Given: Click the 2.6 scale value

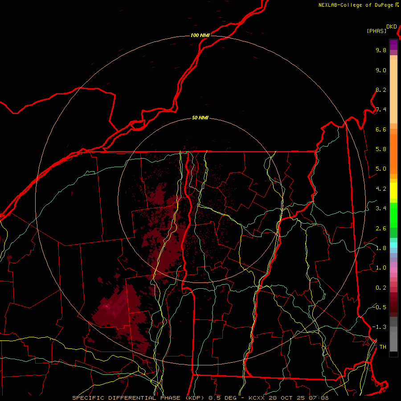Looking at the screenshot, I should pos(381,229).
